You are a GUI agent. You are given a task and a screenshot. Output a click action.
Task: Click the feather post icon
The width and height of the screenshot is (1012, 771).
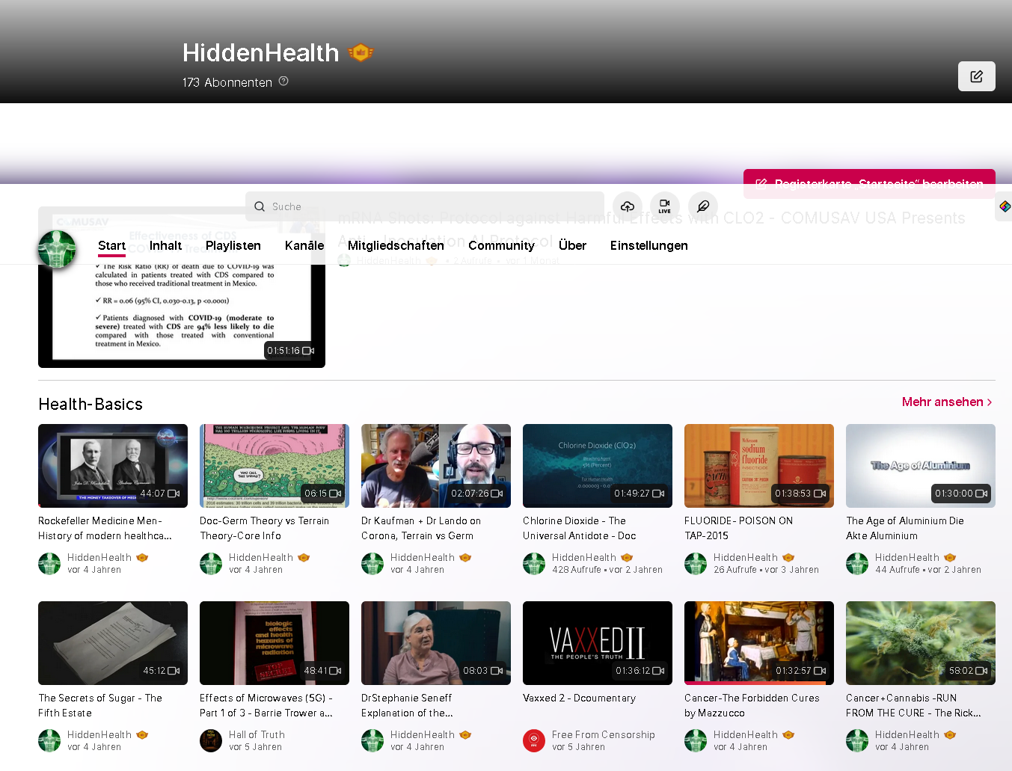click(703, 206)
